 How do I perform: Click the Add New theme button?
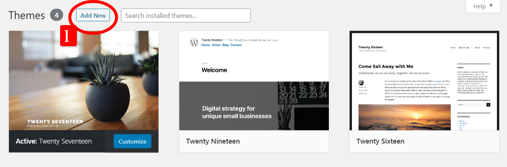pos(93,16)
